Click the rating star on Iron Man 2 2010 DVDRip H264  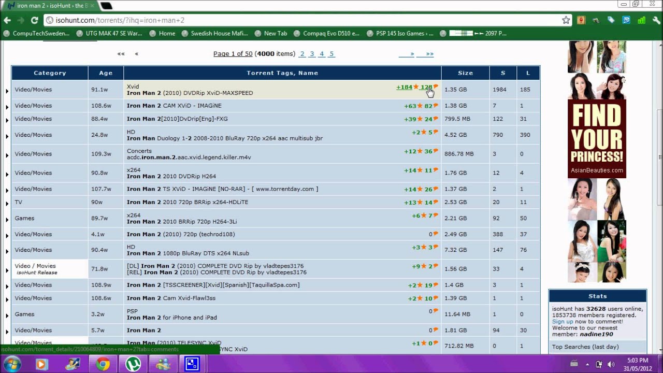(421, 170)
